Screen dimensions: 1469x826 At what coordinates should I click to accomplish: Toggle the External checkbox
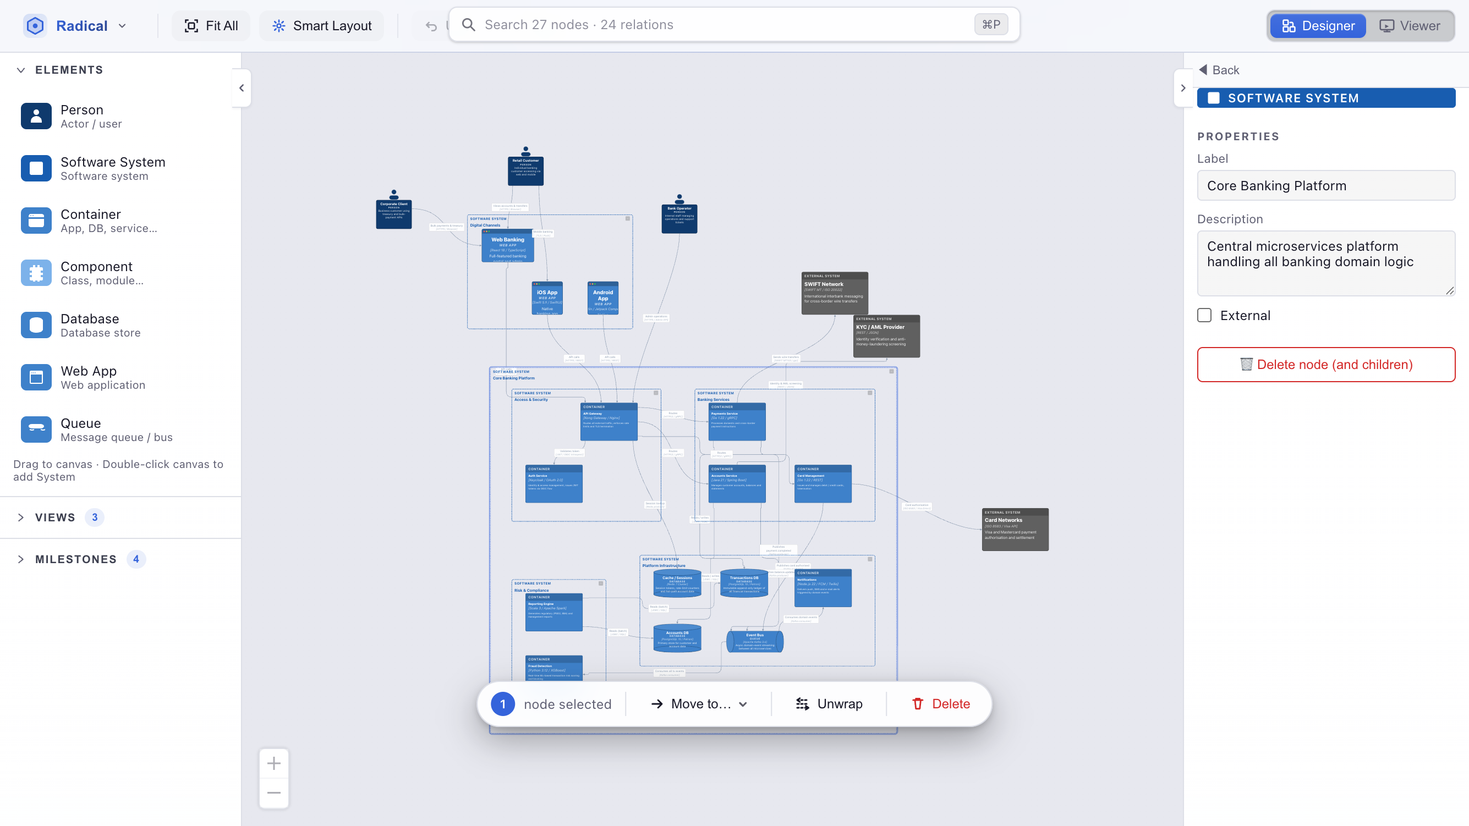(x=1204, y=315)
